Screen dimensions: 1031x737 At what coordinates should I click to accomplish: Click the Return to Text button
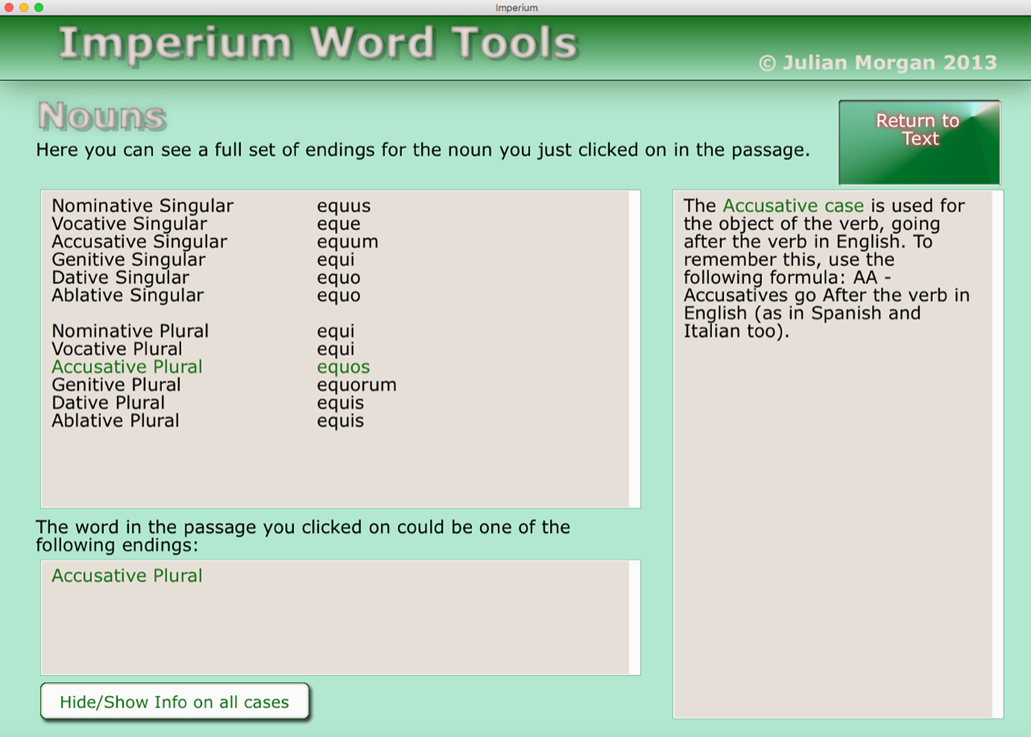click(919, 142)
